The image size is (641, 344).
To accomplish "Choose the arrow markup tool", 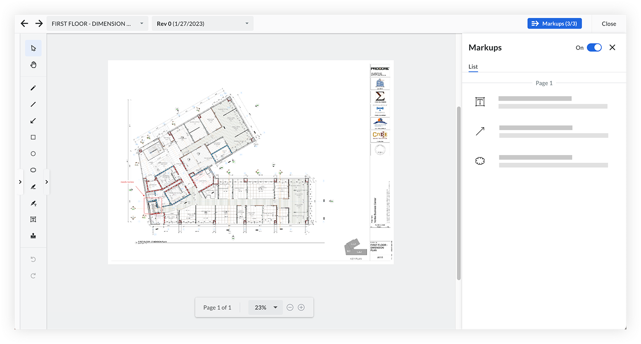I will [33, 121].
